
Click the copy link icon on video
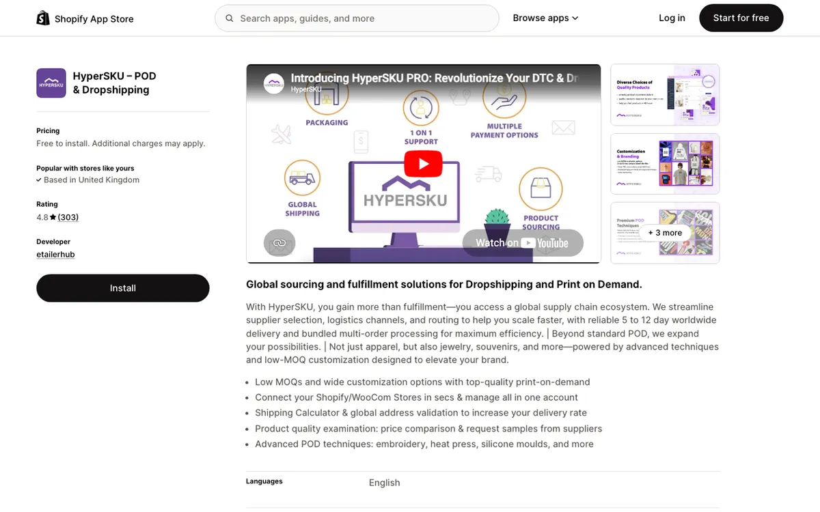click(279, 243)
